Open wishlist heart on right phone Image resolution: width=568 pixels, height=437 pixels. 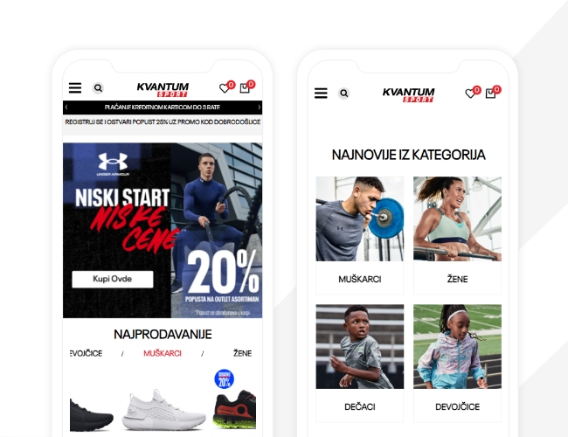[x=470, y=94]
